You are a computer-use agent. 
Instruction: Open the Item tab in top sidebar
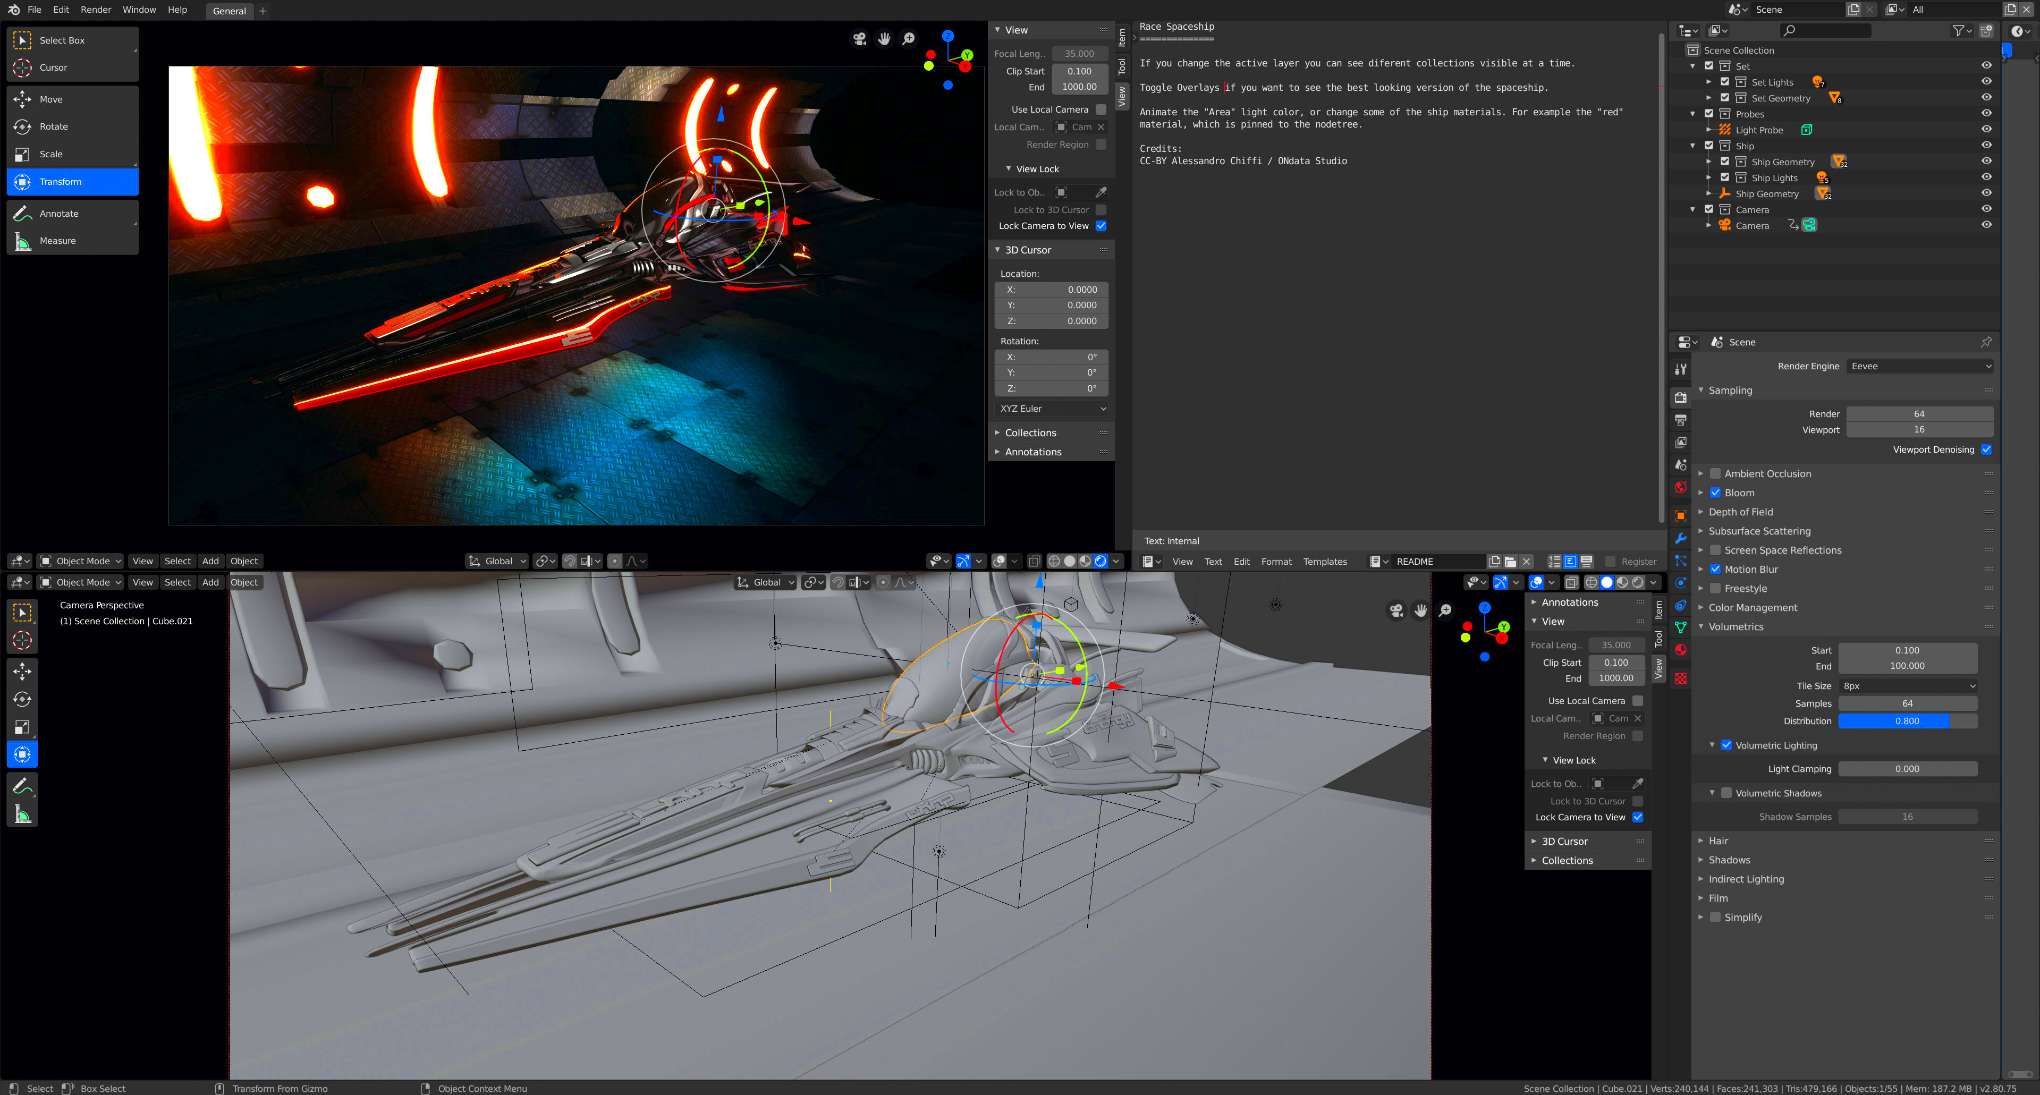pyautogui.click(x=1122, y=37)
